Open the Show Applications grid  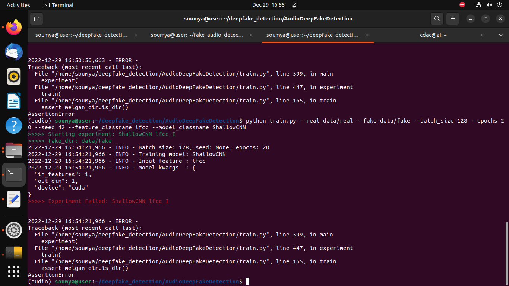13,271
